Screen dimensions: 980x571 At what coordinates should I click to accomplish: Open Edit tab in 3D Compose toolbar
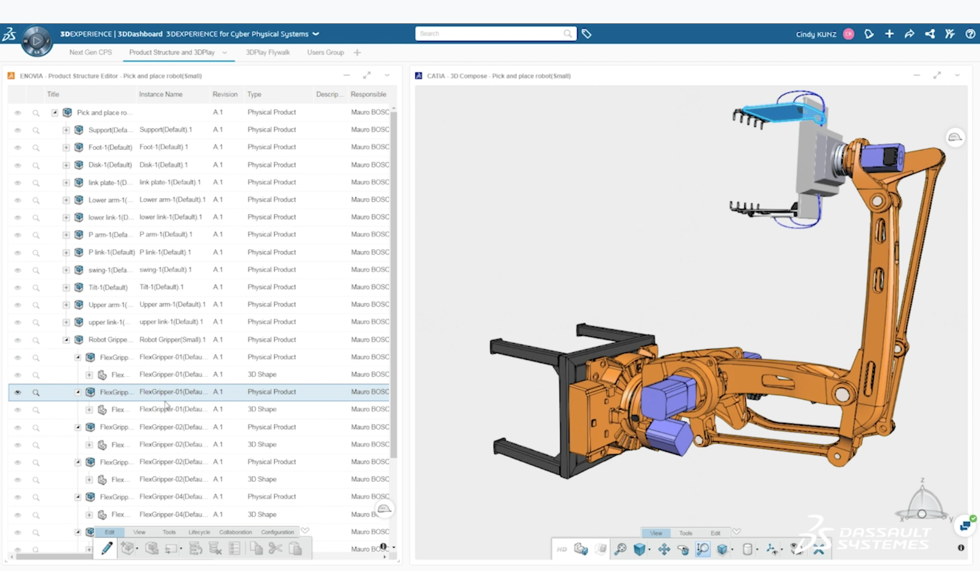(x=715, y=533)
